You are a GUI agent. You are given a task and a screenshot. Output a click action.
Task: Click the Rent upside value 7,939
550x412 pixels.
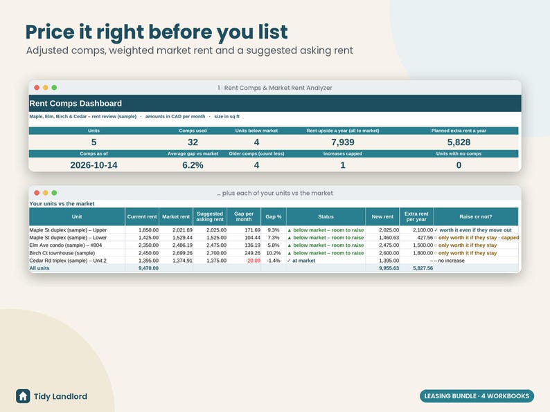tap(343, 142)
